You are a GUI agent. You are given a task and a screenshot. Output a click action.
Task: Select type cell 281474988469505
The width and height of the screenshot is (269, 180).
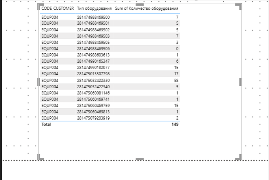click(x=93, y=43)
